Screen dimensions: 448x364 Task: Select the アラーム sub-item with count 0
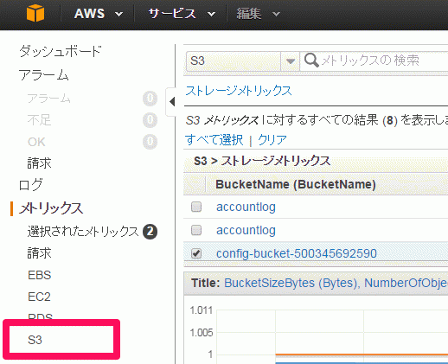point(48,99)
